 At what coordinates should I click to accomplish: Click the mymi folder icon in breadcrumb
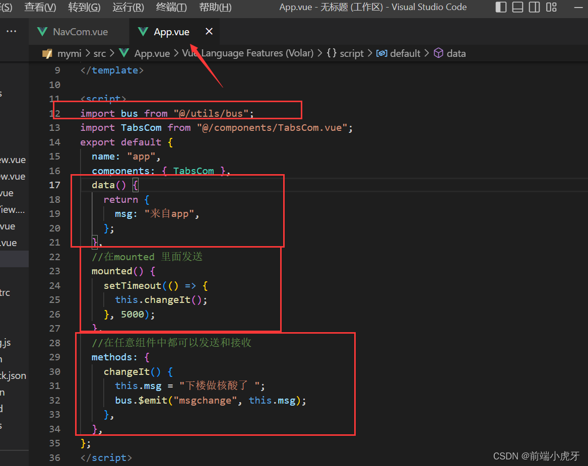[x=47, y=53]
